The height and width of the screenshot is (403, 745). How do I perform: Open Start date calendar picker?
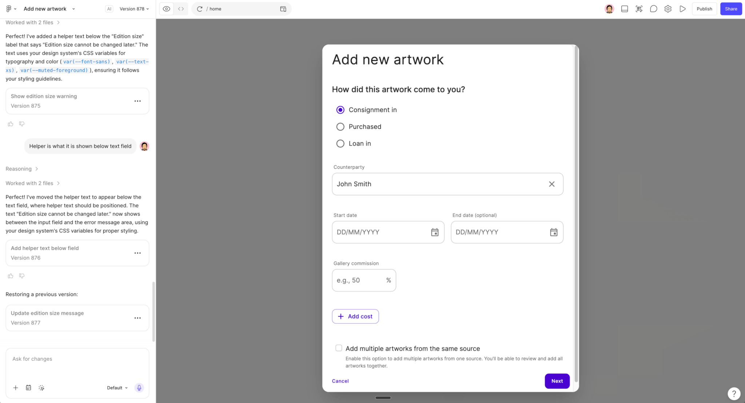pos(435,232)
